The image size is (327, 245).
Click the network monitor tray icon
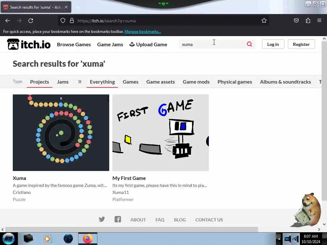click(x=288, y=239)
